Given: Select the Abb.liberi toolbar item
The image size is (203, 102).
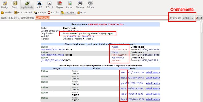Looking at the screenshot, I should coord(68,12).
